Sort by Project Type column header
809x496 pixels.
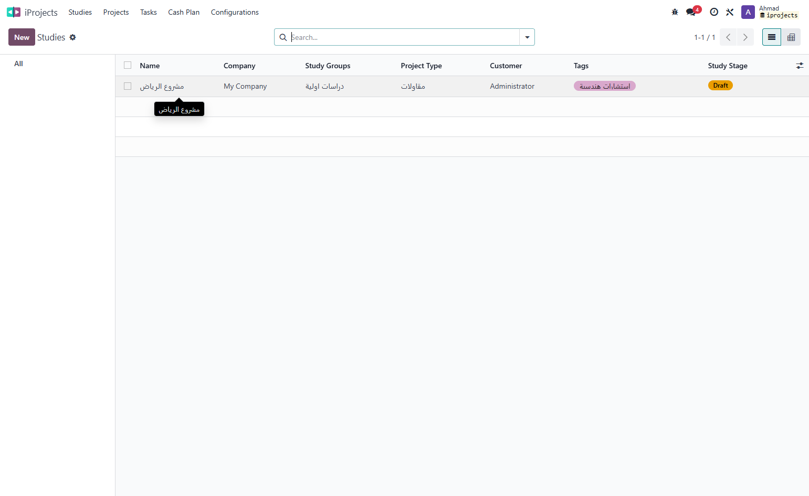point(421,66)
